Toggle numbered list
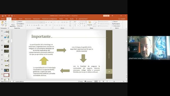Image resolution: width=170 pixels, height=96 pixels. (x=59, y=22)
